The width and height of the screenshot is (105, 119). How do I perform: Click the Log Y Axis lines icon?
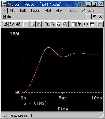coord(92,24)
